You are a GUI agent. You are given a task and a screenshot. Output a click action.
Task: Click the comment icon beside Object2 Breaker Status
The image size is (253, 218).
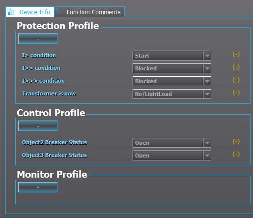point(236,142)
